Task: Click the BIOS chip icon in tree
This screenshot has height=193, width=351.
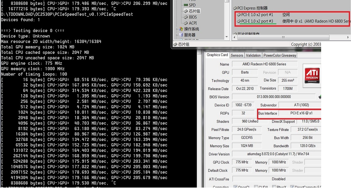Action: coord(186,17)
